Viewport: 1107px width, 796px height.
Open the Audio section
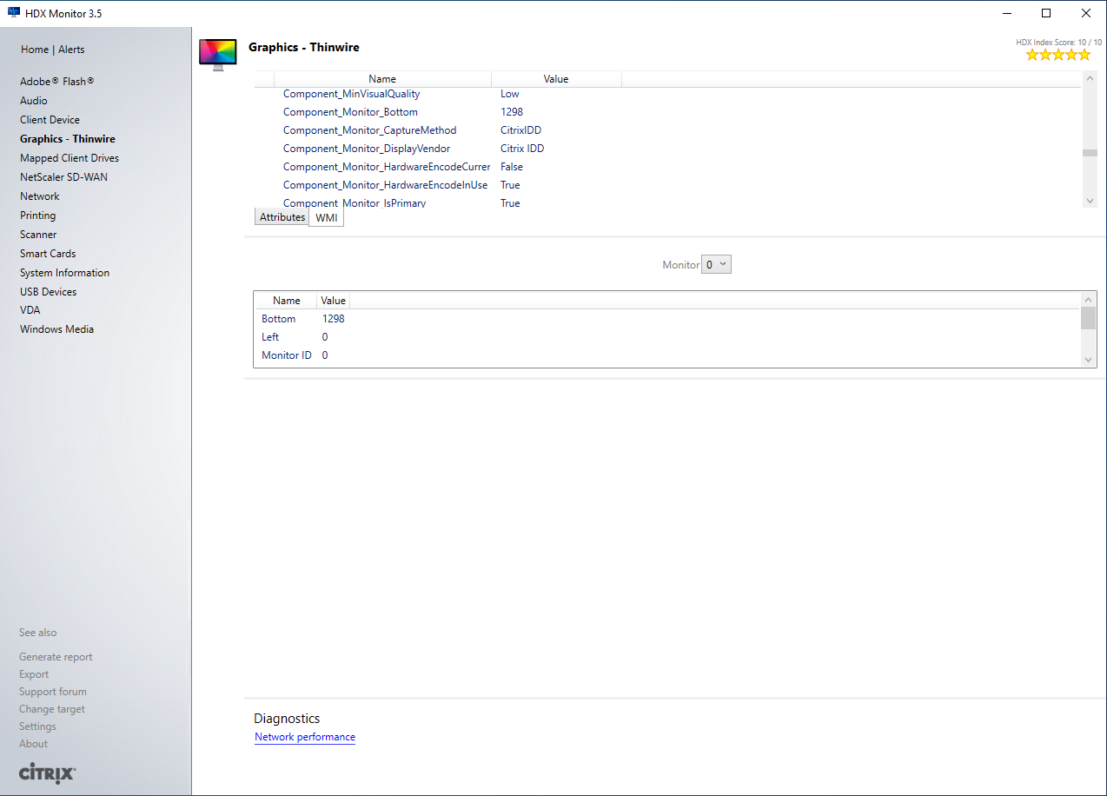tap(34, 101)
